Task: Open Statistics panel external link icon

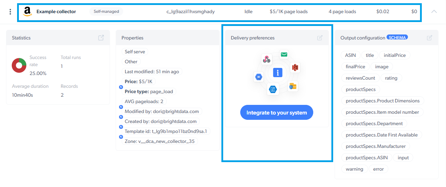Action: click(x=101, y=38)
